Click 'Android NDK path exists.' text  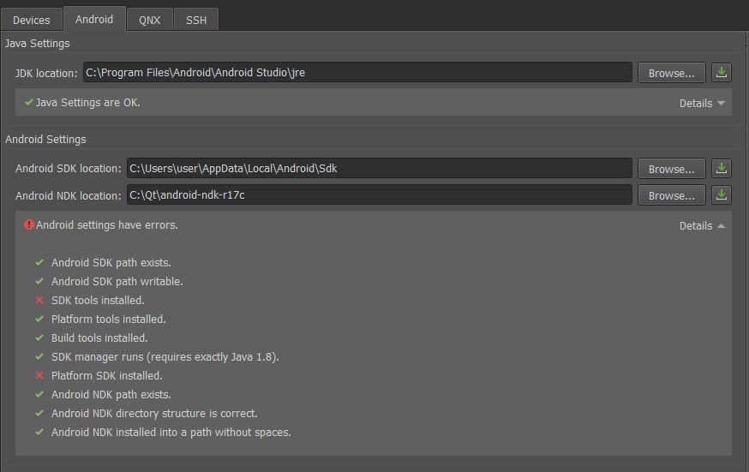[x=111, y=395]
